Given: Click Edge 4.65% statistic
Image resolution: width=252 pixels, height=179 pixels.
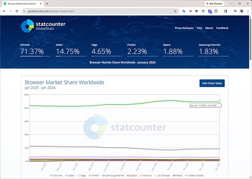Looking at the screenshot, I should point(106,50).
